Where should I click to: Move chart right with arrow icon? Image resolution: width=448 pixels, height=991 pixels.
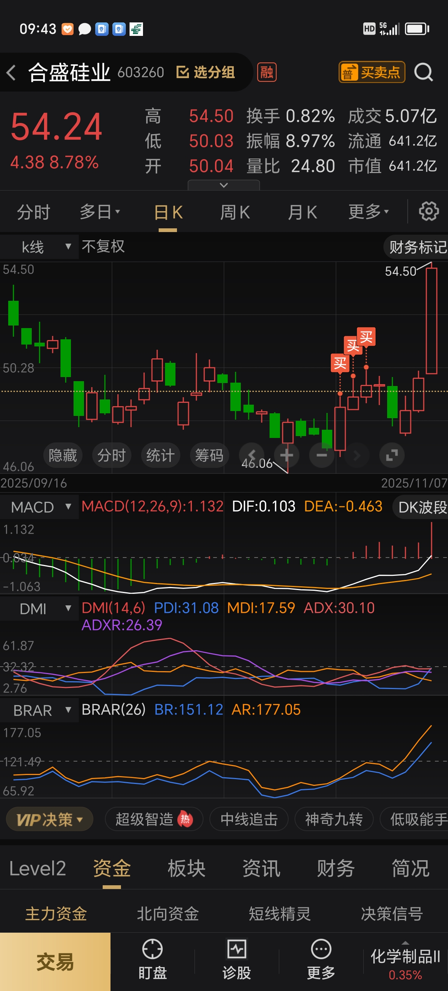point(357,455)
